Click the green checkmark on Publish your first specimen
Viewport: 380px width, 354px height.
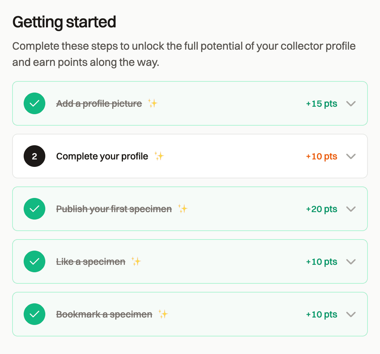point(34,208)
